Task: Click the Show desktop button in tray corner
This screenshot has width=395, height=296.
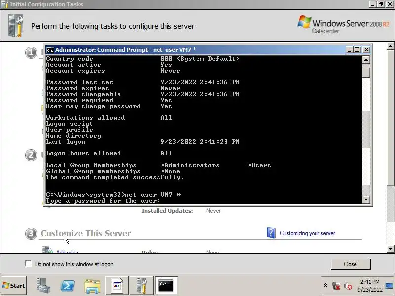Action: [x=389, y=286]
